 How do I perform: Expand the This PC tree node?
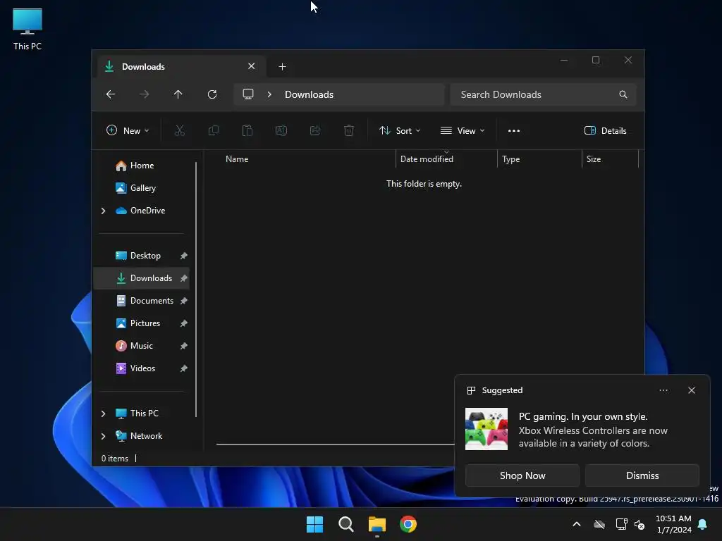(103, 413)
